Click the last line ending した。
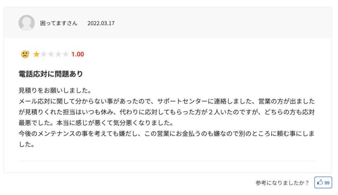This screenshot has height=195, width=338. (27, 145)
